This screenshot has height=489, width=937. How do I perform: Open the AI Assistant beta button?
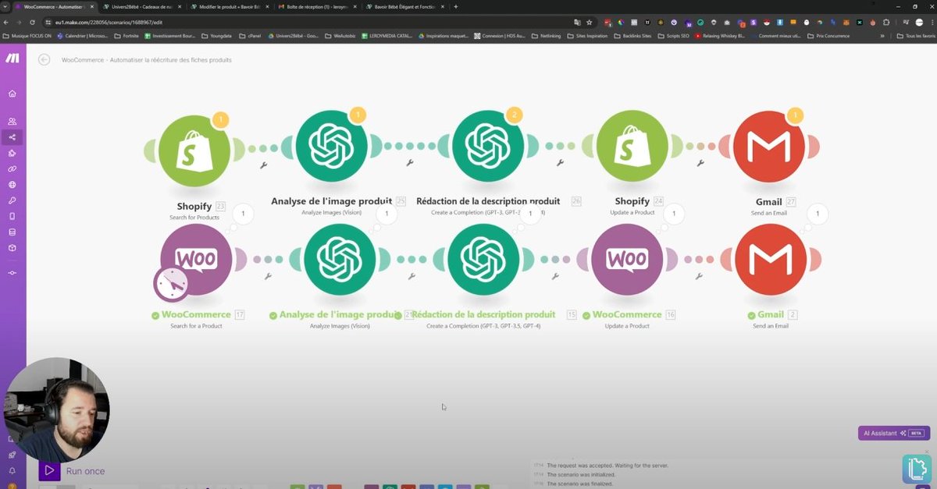[x=893, y=433]
